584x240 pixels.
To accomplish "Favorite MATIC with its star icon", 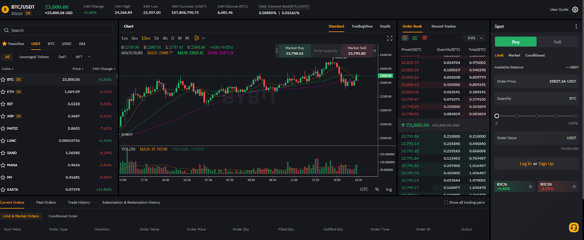I will (3, 128).
